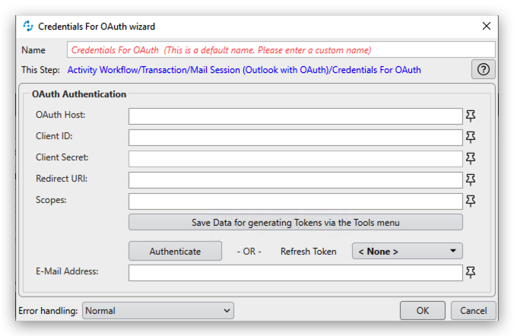The height and width of the screenshot is (336, 514).
Task: Click the '- OR -' separator text
Action: pyautogui.click(x=249, y=251)
